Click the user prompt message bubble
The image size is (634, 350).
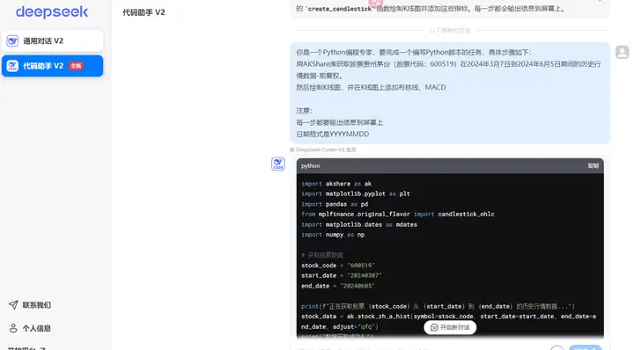tap(450, 93)
